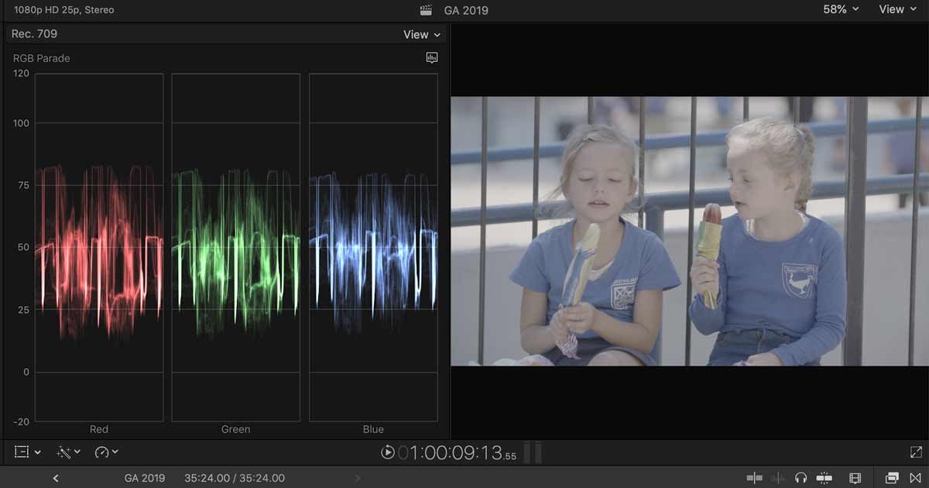Go back in timeline history
Screen dimensions: 929x488
coord(56,479)
